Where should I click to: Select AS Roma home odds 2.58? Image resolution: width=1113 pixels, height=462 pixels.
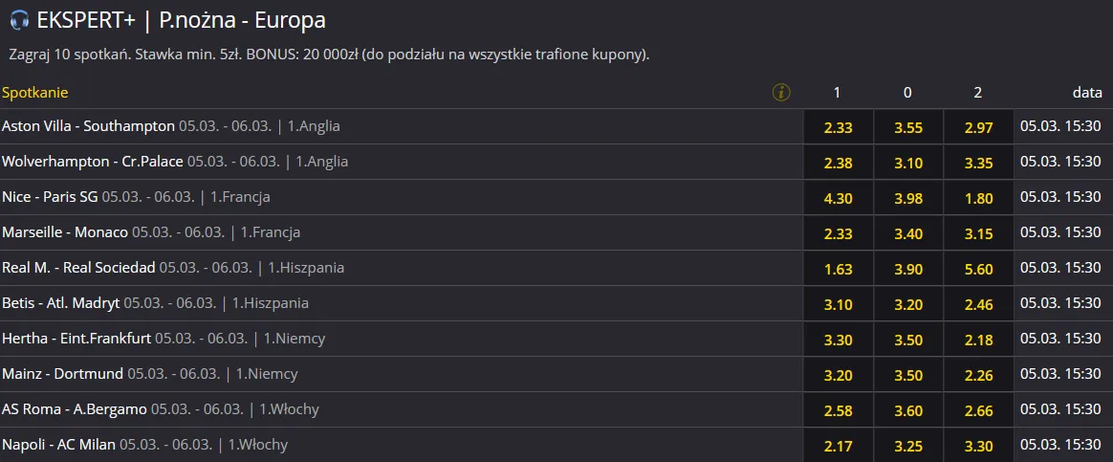pyautogui.click(x=838, y=411)
